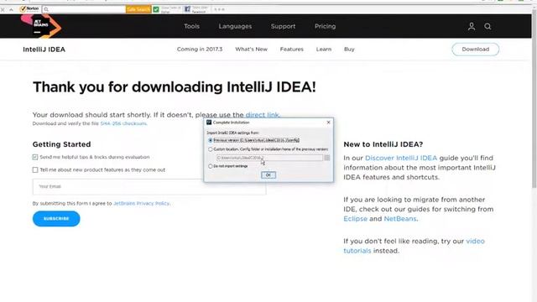This screenshot has height=302, width=537.
Task: Open the Features tab
Action: [291, 49]
